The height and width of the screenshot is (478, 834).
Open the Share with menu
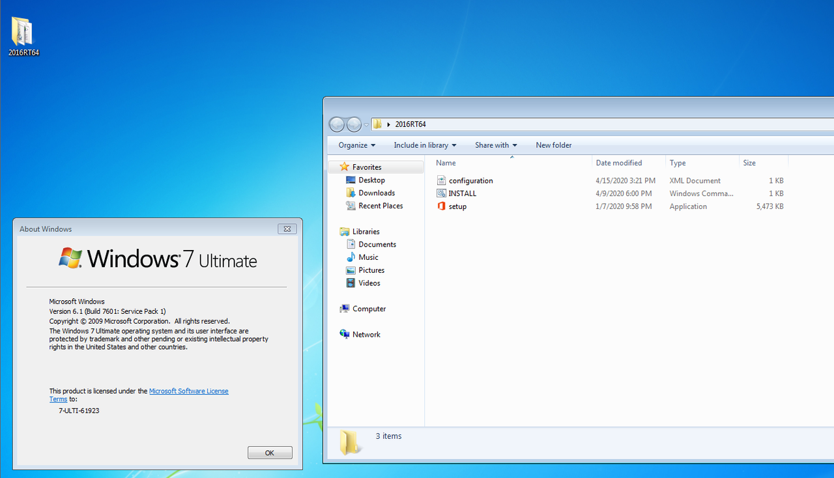coord(496,145)
